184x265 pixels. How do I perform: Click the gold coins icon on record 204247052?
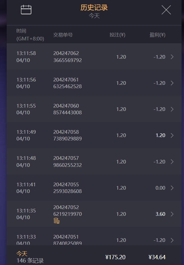56,221
